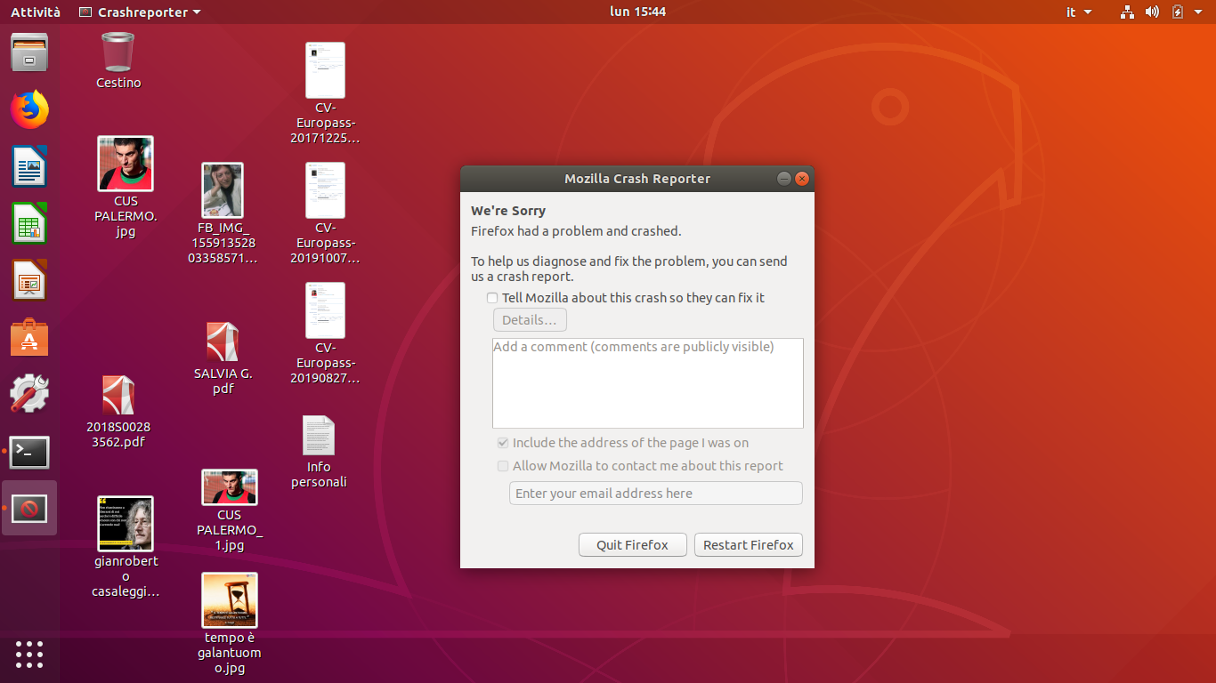Open volume icon in top bar
This screenshot has height=683, width=1216.
pos(1153,12)
